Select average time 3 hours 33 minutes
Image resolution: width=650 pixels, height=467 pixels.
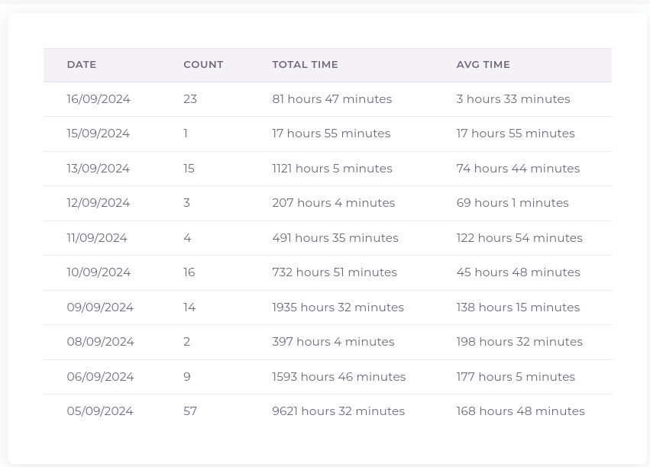click(x=513, y=99)
